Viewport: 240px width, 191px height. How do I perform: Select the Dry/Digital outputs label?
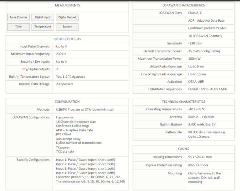click(x=36, y=69)
